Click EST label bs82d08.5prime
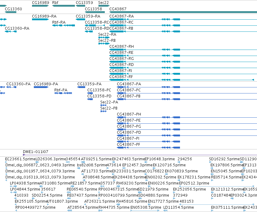This screenshot has height=212, width=257. pos(92,165)
